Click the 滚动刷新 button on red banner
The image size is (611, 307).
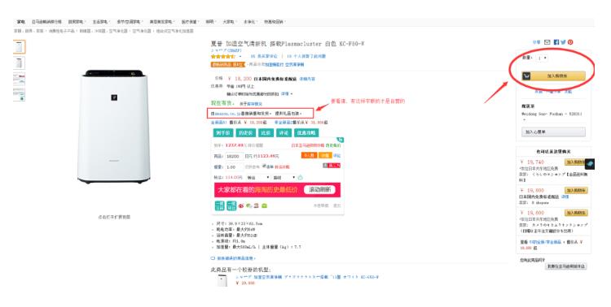[319, 189]
